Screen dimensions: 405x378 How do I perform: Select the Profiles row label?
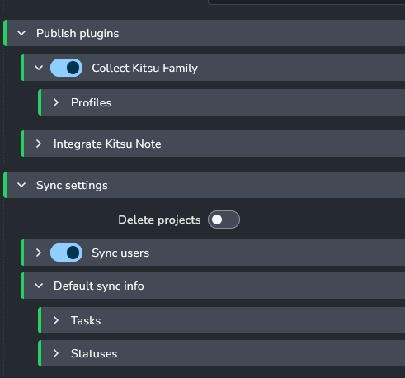point(91,102)
